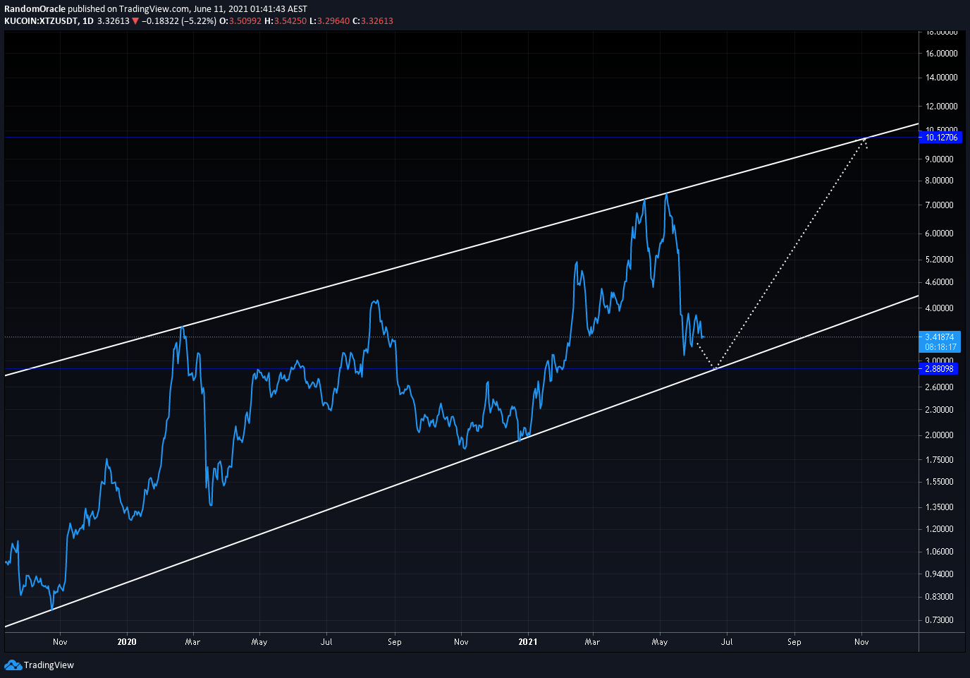Click the 4.00000 price axis label
The image size is (970, 678).
coord(940,308)
